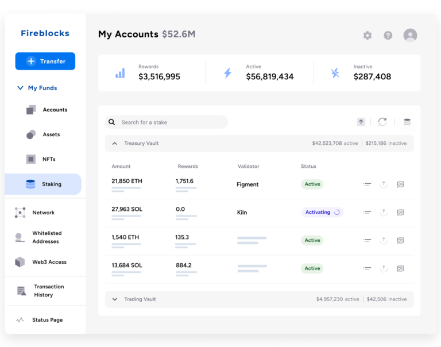Go to Transaction History page
Viewport: 441px width, 347px height.
(48, 291)
